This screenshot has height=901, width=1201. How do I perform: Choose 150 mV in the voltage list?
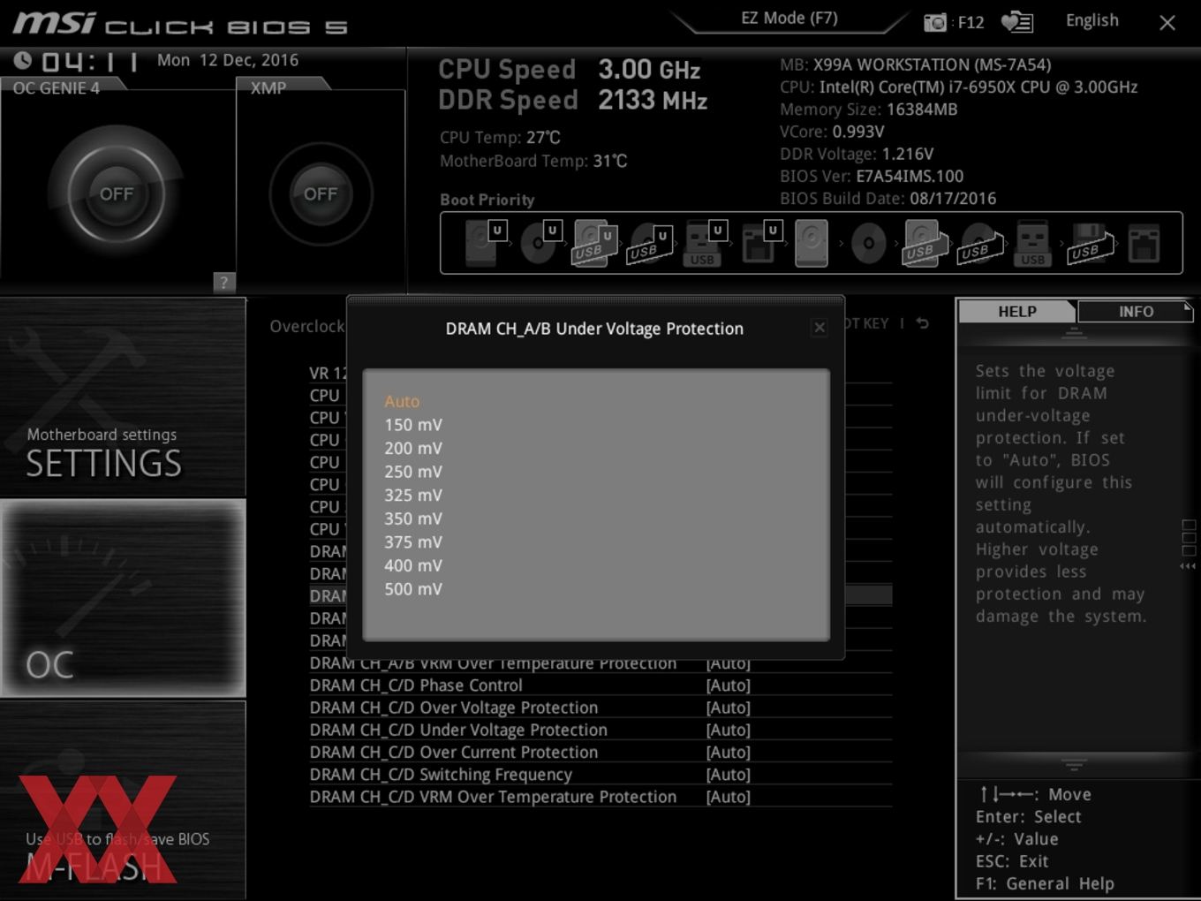click(x=413, y=425)
